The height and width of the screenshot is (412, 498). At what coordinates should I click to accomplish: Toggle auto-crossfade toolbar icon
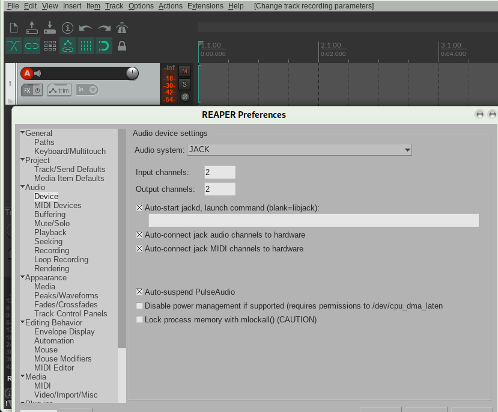pos(14,46)
